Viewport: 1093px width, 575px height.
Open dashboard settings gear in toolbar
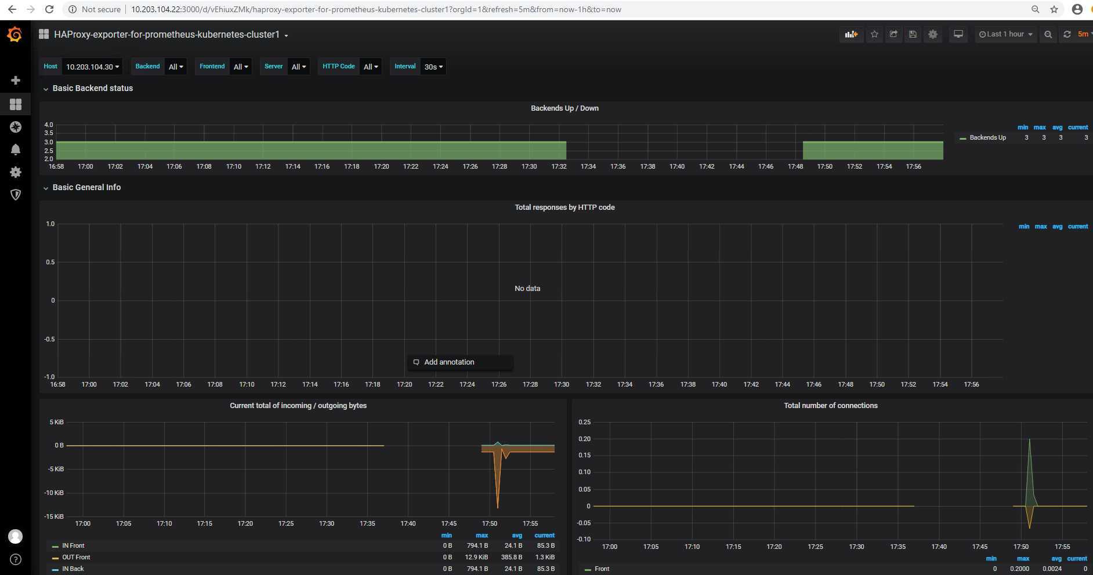[933, 34]
